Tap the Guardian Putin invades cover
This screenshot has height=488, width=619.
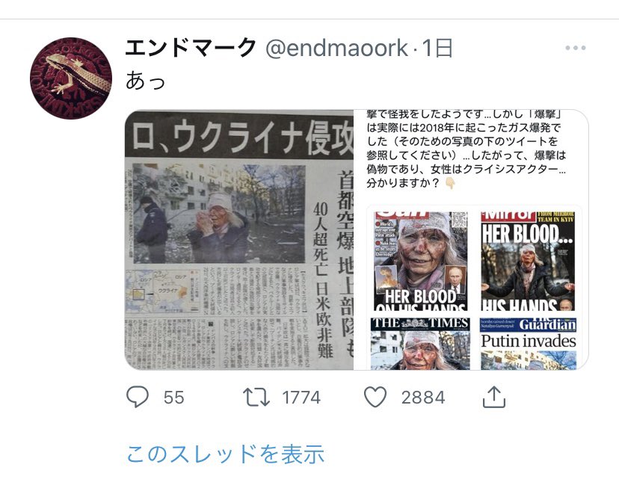(x=529, y=344)
